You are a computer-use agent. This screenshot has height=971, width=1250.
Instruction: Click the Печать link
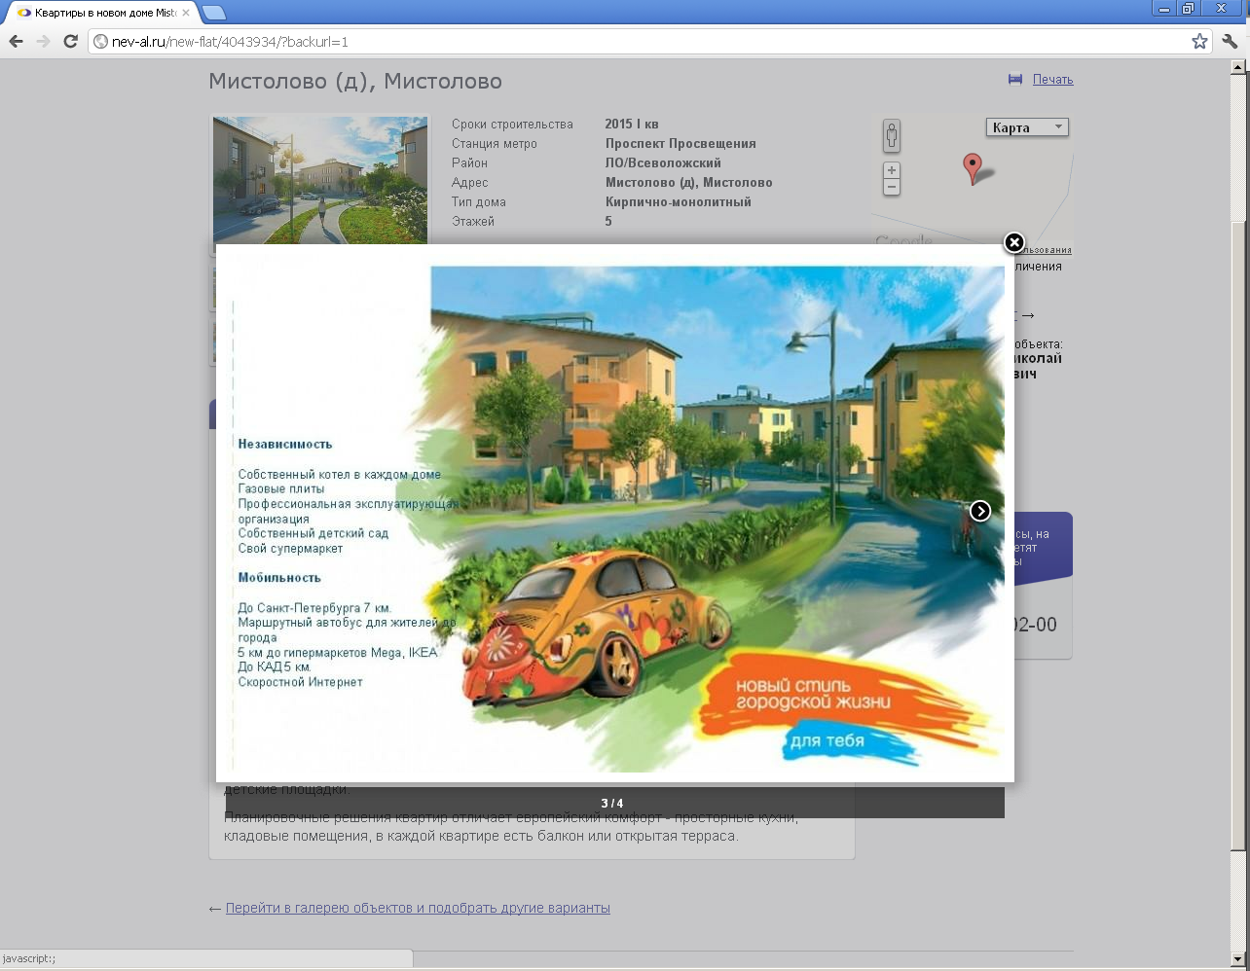click(x=1052, y=80)
